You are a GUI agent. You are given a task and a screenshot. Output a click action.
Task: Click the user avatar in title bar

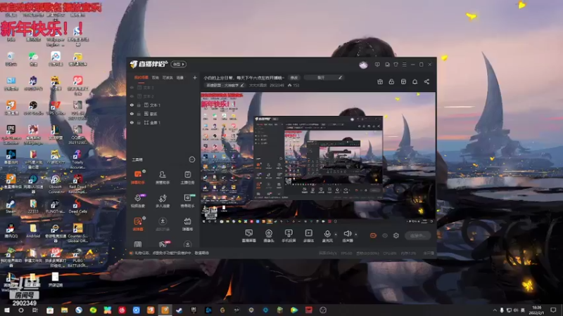[363, 65]
